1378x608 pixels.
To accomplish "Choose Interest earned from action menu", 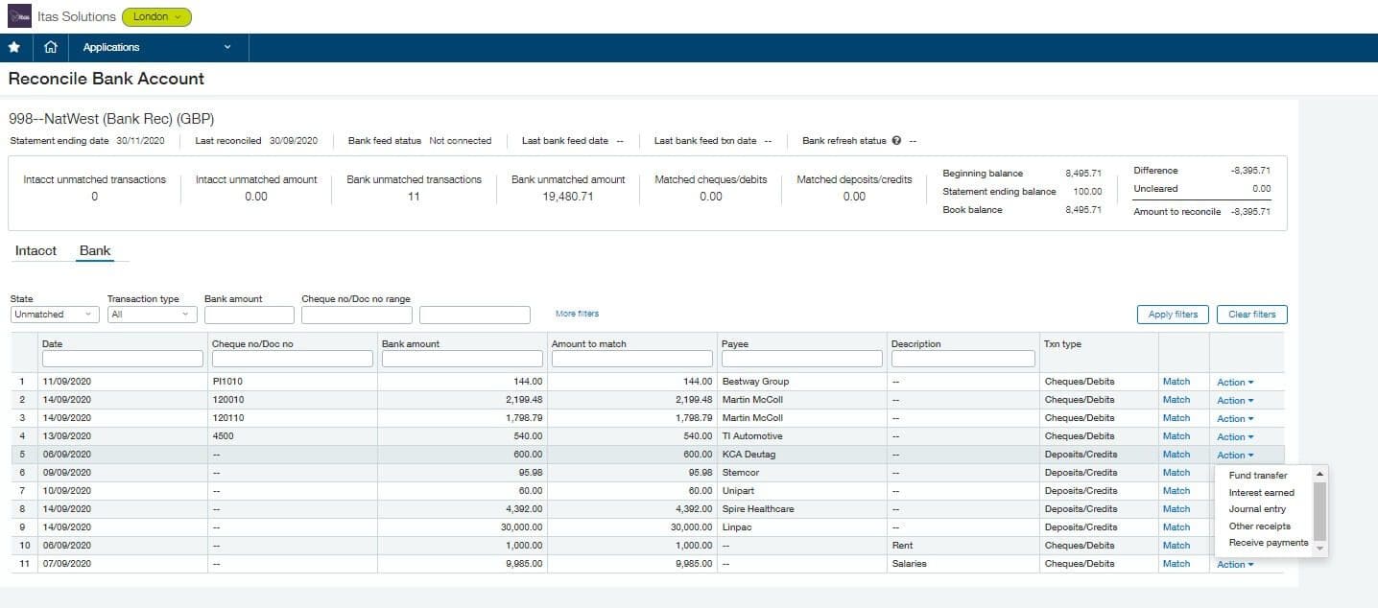I will [x=1261, y=492].
